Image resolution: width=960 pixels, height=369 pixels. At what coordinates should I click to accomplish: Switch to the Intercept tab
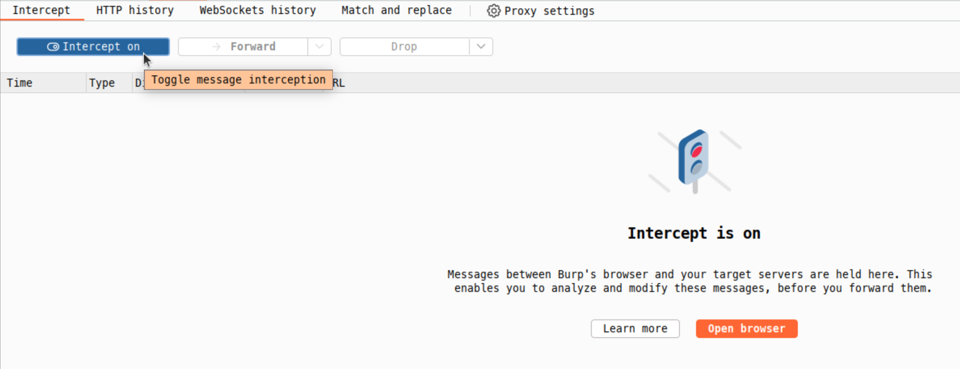41,10
